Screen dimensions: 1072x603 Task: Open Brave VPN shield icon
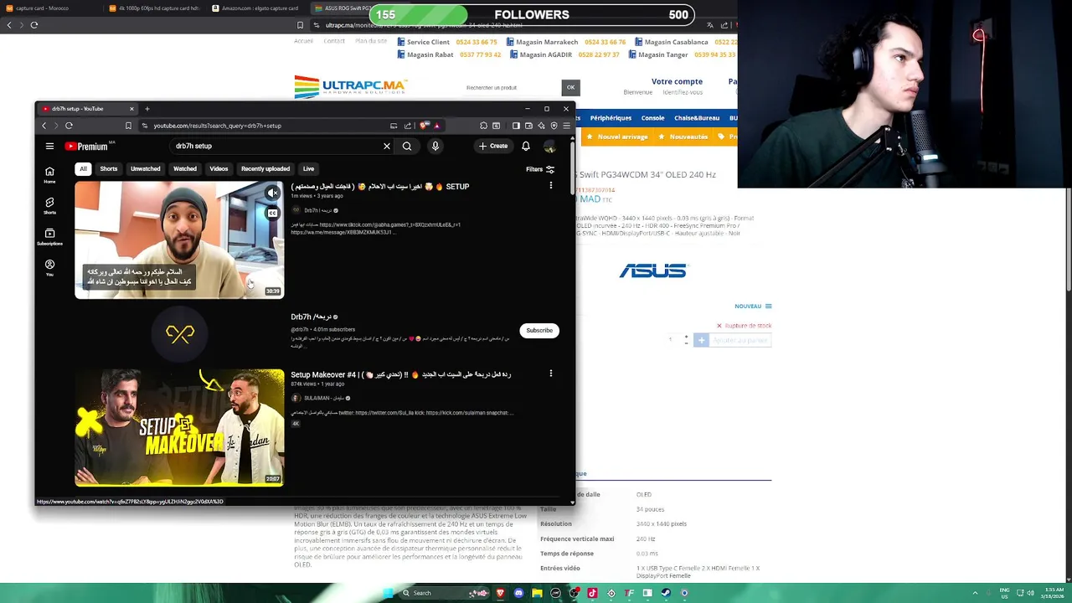pyautogui.click(x=554, y=126)
